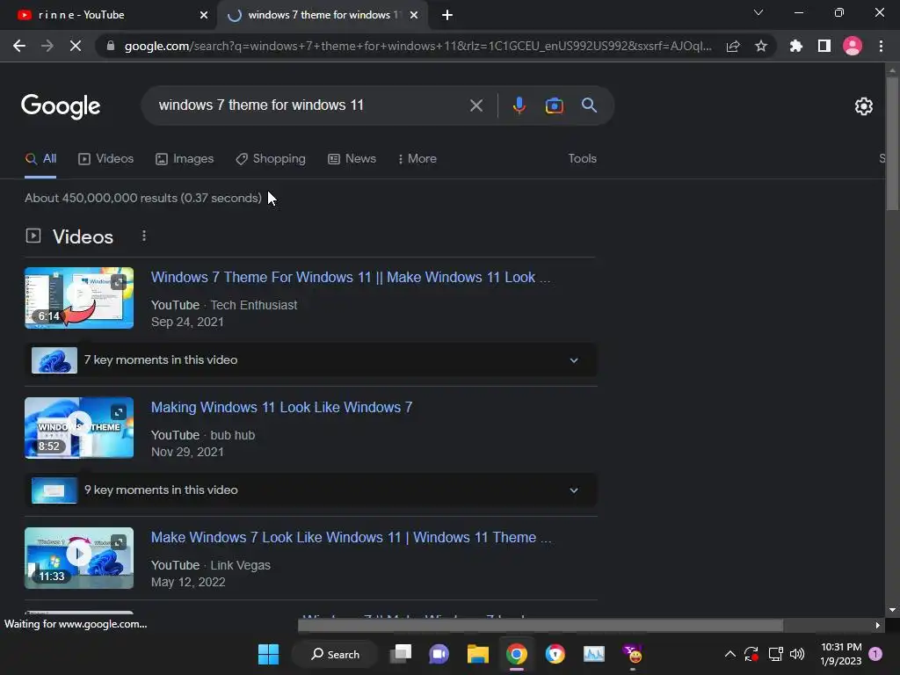Open Make Windows 7 Look Like Windows 11 link

coord(351,538)
